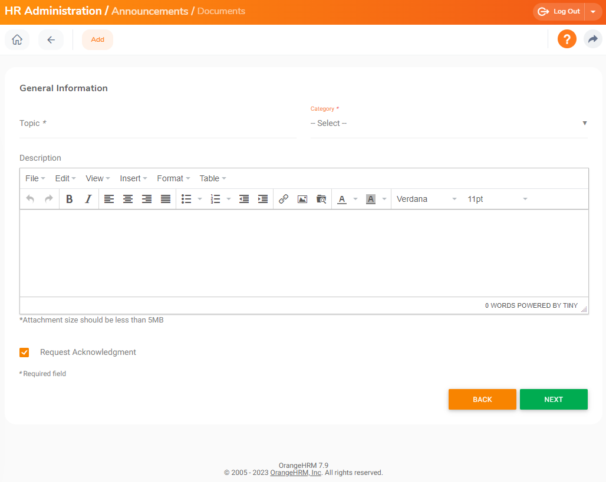Viewport: 606px width, 482px height.
Task: Open the Verdana font family dropdown
Action: tap(427, 199)
